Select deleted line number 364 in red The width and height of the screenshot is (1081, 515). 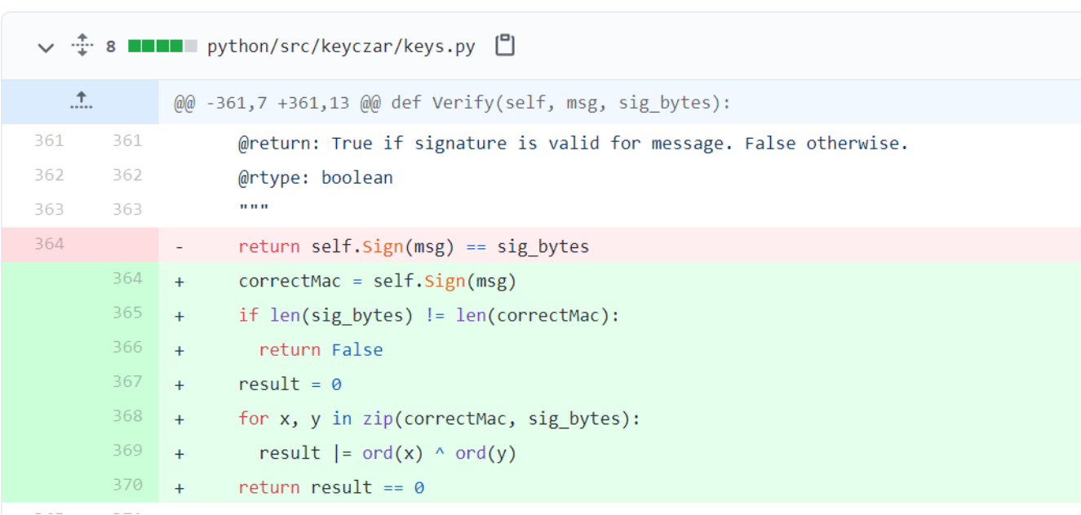(x=49, y=244)
